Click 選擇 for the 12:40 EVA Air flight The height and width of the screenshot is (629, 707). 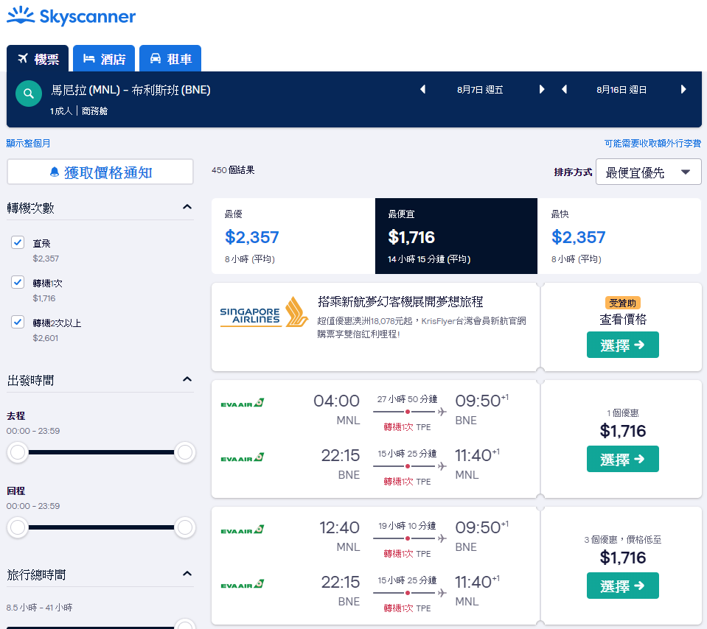click(623, 586)
